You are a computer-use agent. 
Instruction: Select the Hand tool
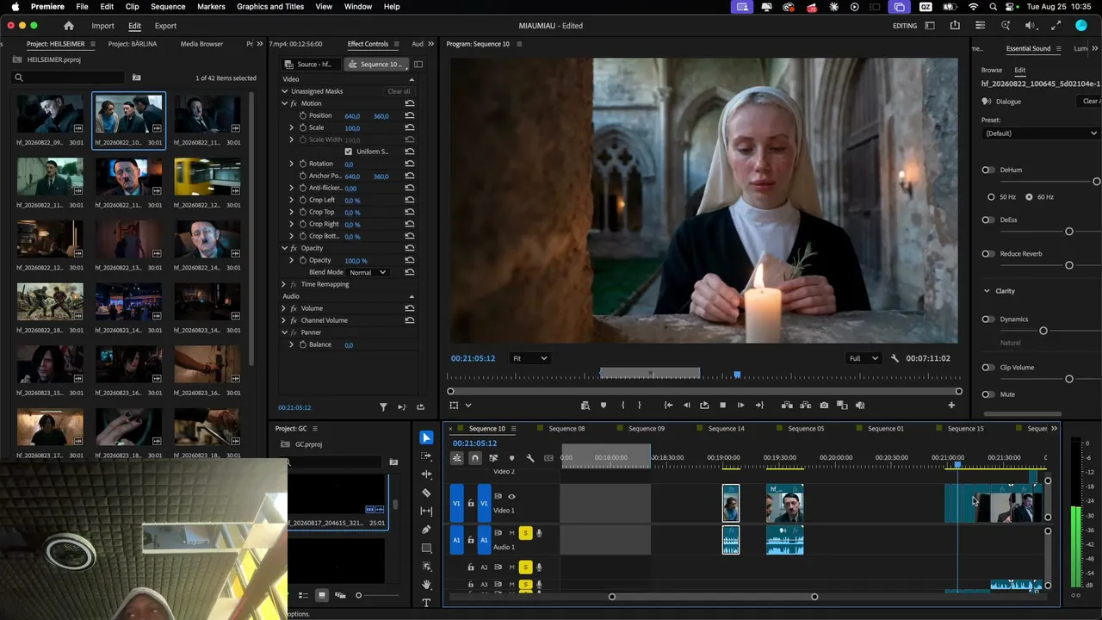426,585
